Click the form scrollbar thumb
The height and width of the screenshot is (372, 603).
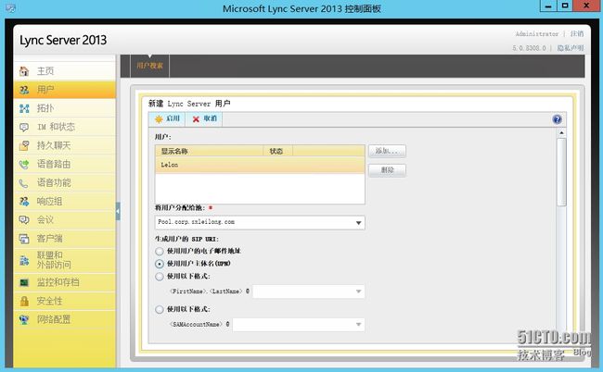tap(561, 172)
